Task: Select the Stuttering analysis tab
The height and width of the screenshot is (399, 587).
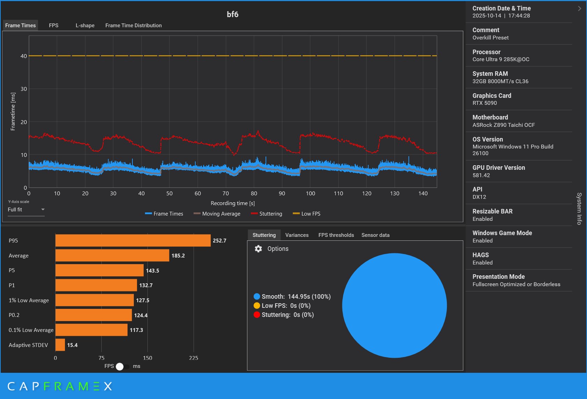Action: (x=264, y=235)
